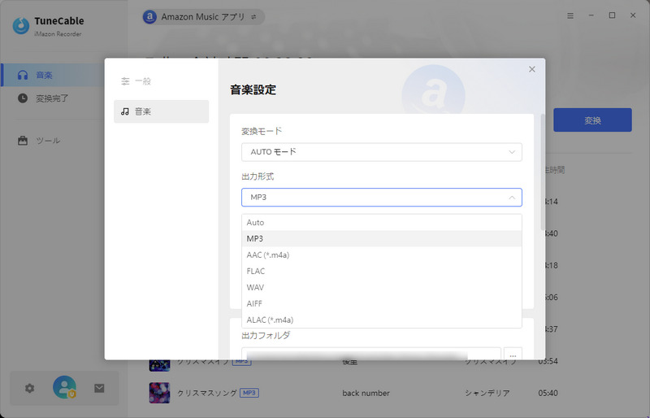Click the user account avatar icon
The image size is (650, 418).
tap(64, 387)
